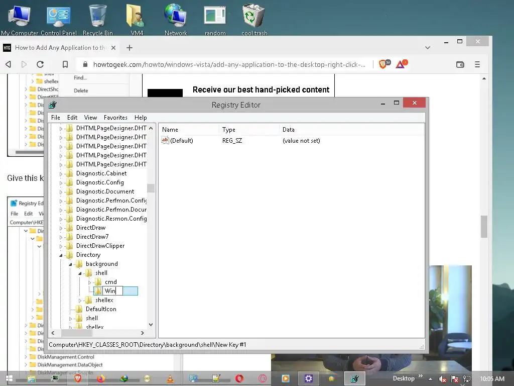This screenshot has width=514, height=386.
Task: Collapse the background key
Action: click(x=70, y=264)
